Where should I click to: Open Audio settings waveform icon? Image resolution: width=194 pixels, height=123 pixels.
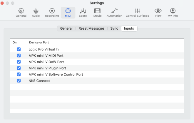pos(36,11)
